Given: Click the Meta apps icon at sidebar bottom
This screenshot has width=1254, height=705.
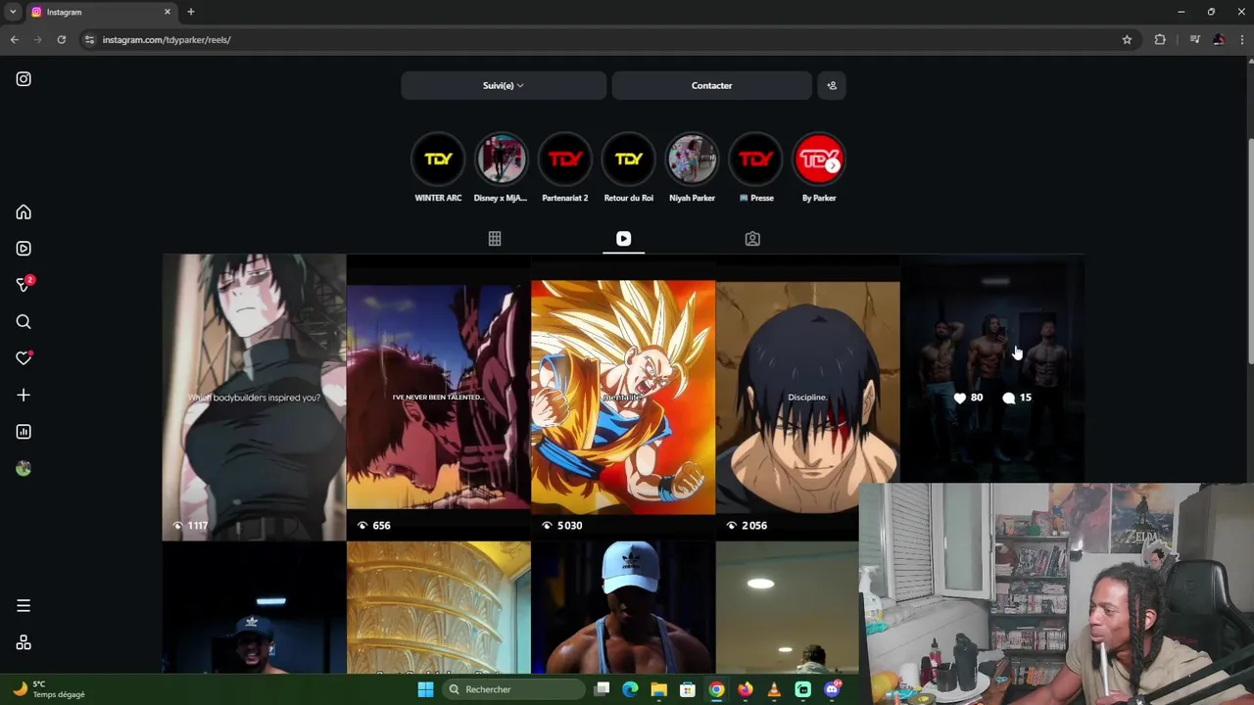Looking at the screenshot, I should (x=24, y=642).
